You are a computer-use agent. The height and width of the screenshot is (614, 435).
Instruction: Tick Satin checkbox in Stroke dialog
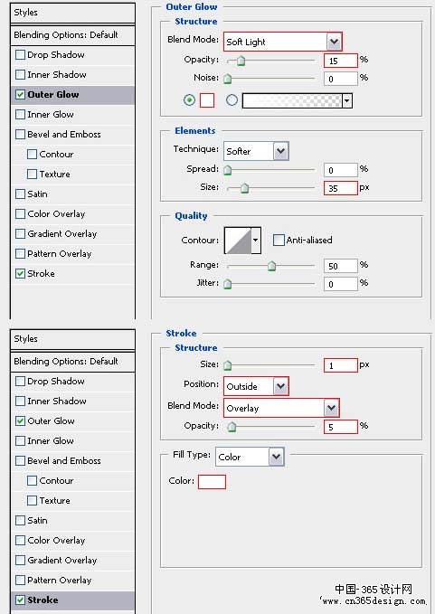[21, 521]
